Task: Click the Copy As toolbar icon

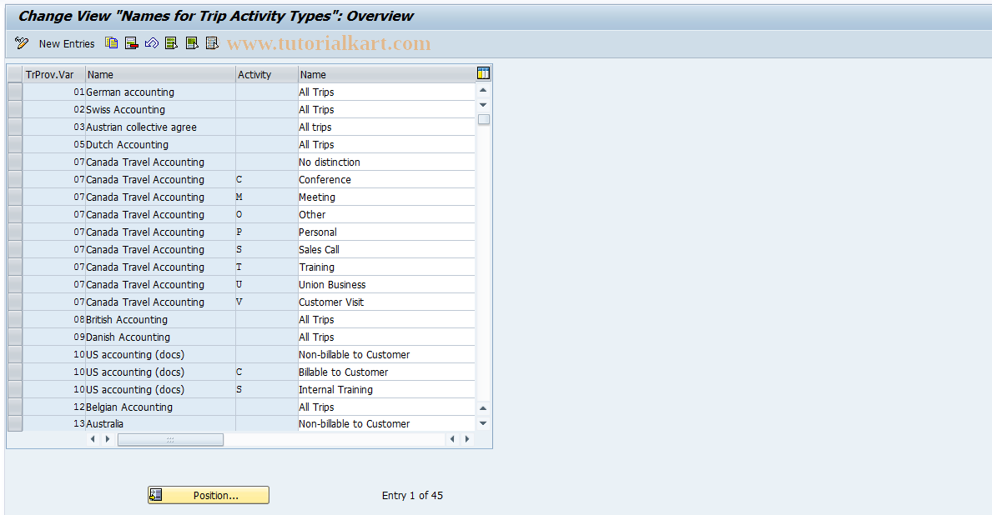Action: click(111, 43)
